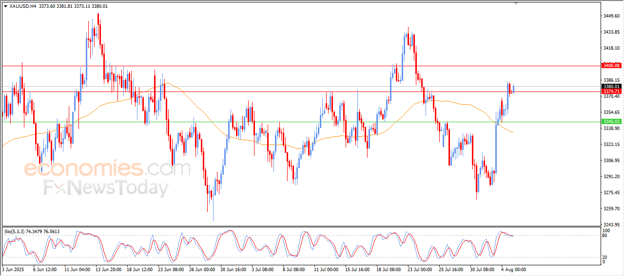
Task: Click the stochastic 100 level label
Action: point(607,230)
